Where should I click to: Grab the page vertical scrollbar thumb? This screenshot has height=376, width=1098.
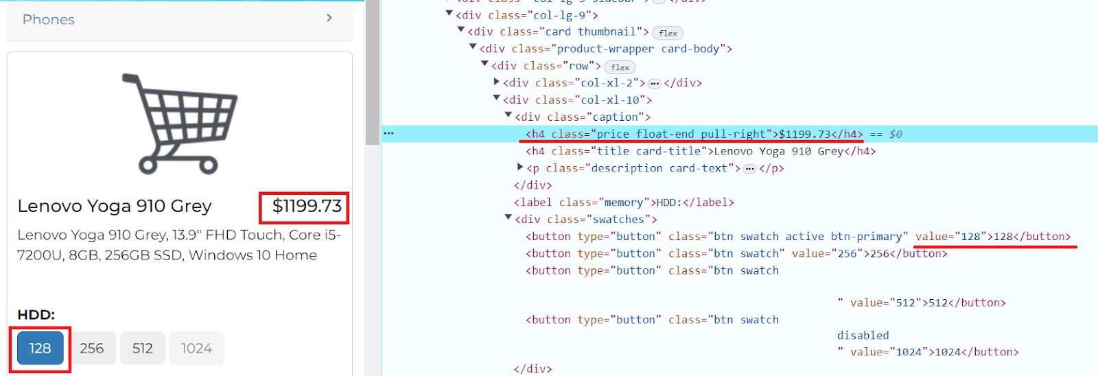(x=373, y=72)
